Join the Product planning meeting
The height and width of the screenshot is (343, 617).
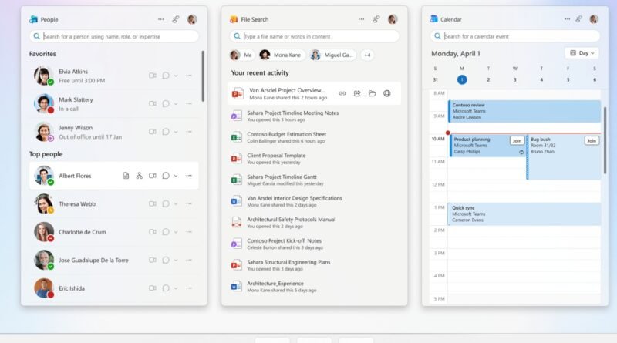[517, 141]
